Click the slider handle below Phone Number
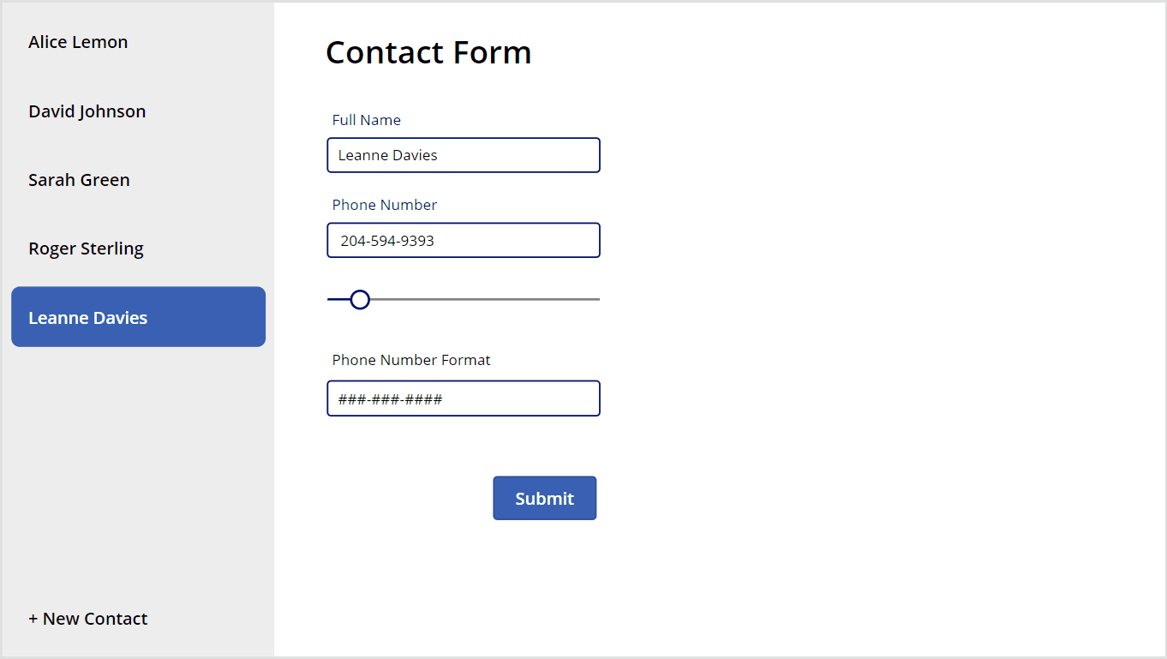This screenshot has width=1167, height=659. pos(359,299)
